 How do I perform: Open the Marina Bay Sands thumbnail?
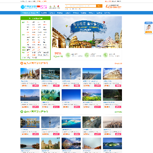coord(51,74)
